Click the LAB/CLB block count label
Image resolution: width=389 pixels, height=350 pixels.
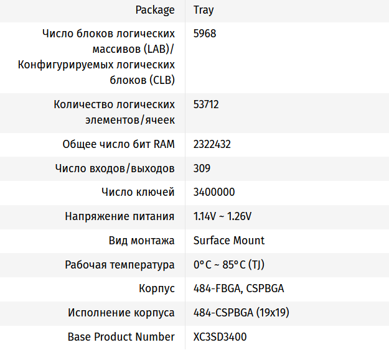point(96,57)
